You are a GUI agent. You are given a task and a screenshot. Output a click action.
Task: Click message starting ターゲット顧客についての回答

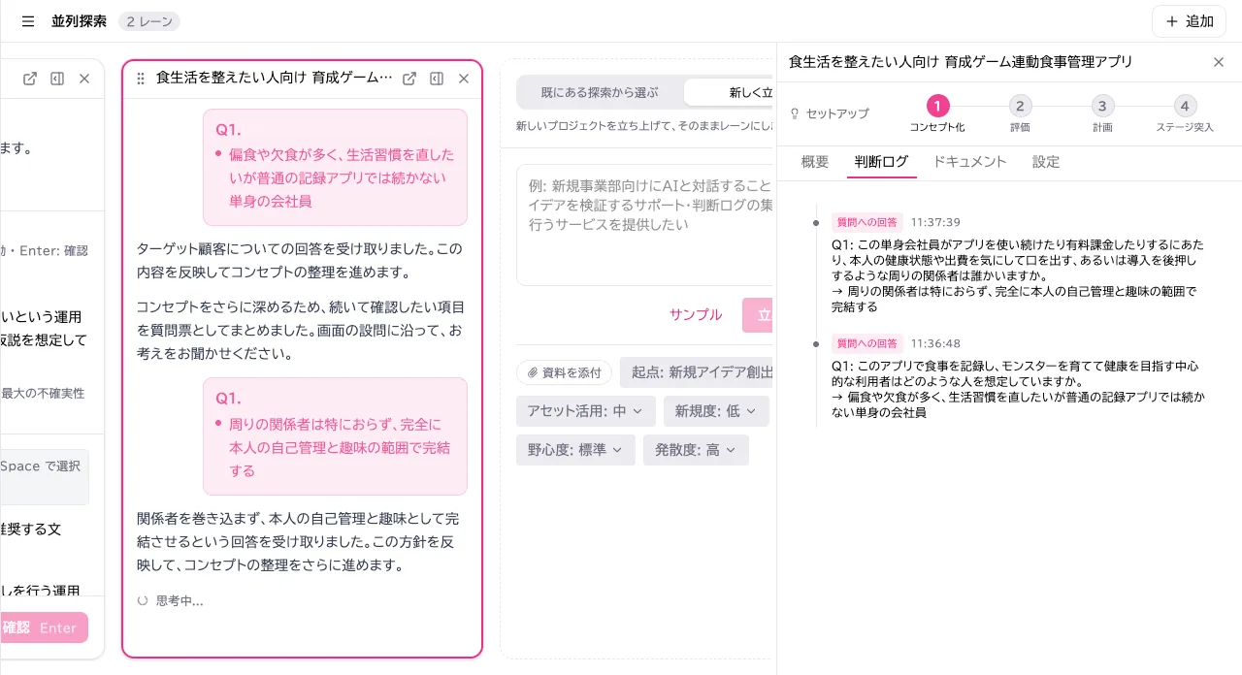click(x=301, y=260)
